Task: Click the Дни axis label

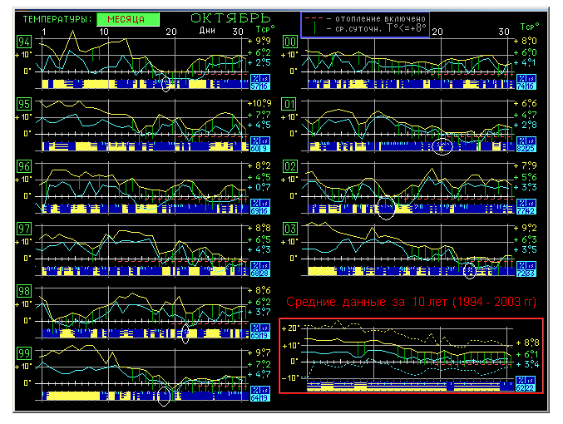Action: [208, 31]
